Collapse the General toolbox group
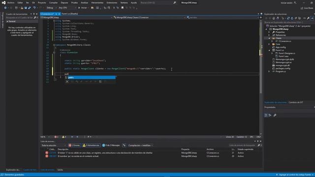This screenshot has height=177, width=315. click(7, 21)
